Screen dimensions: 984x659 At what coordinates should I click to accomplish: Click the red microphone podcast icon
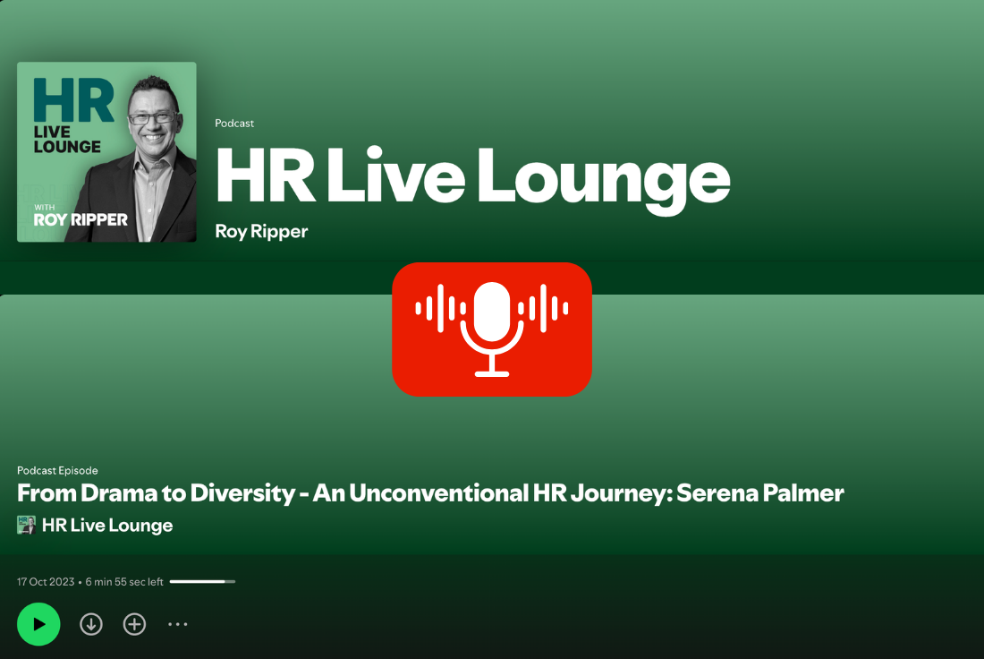pos(491,329)
